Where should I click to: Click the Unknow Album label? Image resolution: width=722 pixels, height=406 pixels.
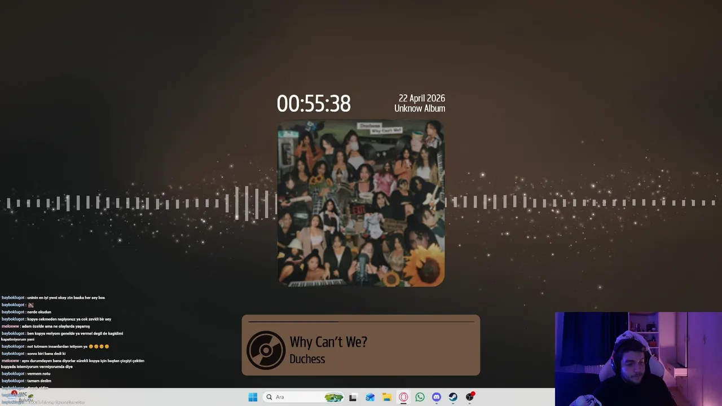[420, 108]
